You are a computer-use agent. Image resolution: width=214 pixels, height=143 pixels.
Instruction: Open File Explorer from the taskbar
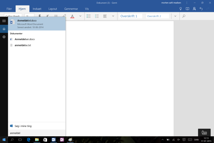point(37,140)
